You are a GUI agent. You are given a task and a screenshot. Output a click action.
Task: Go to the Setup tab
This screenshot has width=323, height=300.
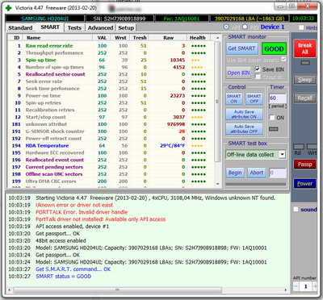126,27
